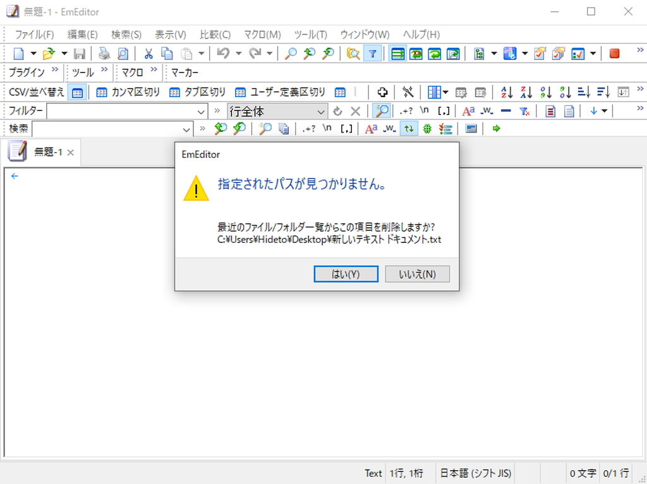Click the black plus cell selection icon
The width and height of the screenshot is (647, 484).
(x=382, y=92)
